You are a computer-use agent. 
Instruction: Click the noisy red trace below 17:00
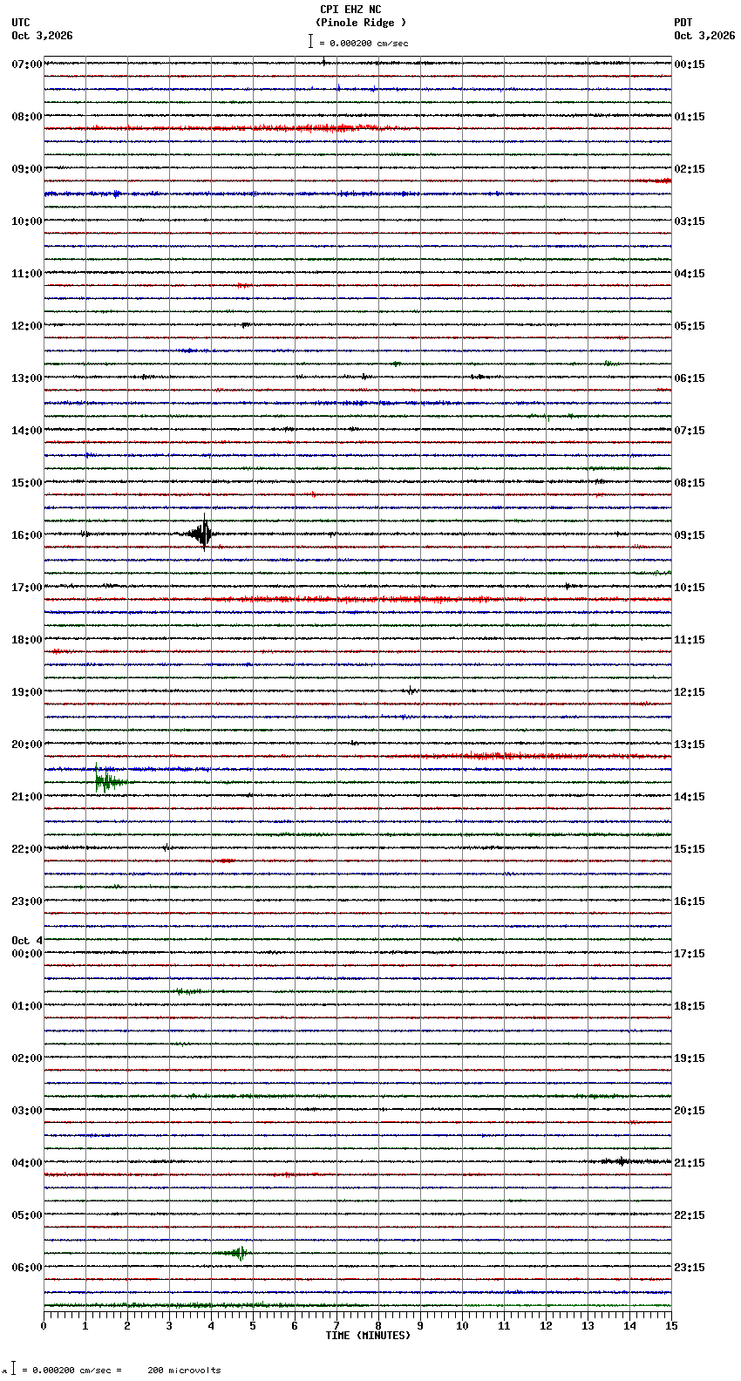357,599
